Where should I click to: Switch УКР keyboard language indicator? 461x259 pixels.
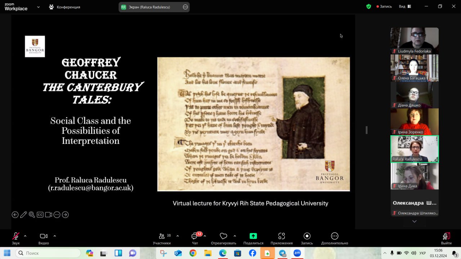[x=423, y=253]
